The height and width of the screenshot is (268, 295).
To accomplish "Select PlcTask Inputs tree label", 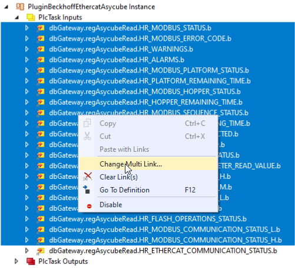I will (60, 17).
